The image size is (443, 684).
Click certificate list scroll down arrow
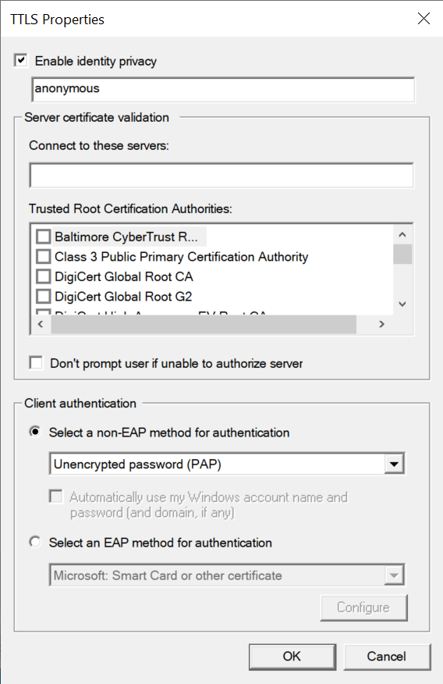tap(402, 304)
